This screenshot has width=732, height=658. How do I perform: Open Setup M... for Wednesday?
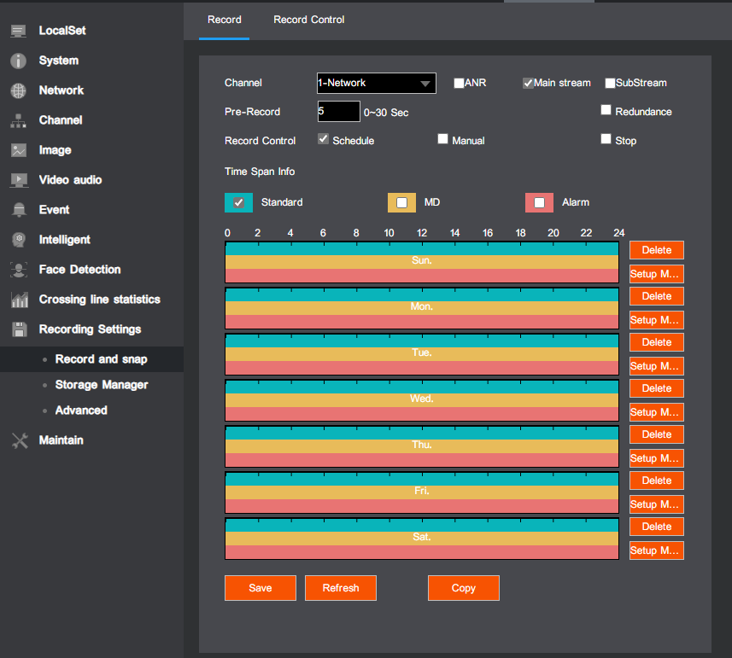coord(657,412)
